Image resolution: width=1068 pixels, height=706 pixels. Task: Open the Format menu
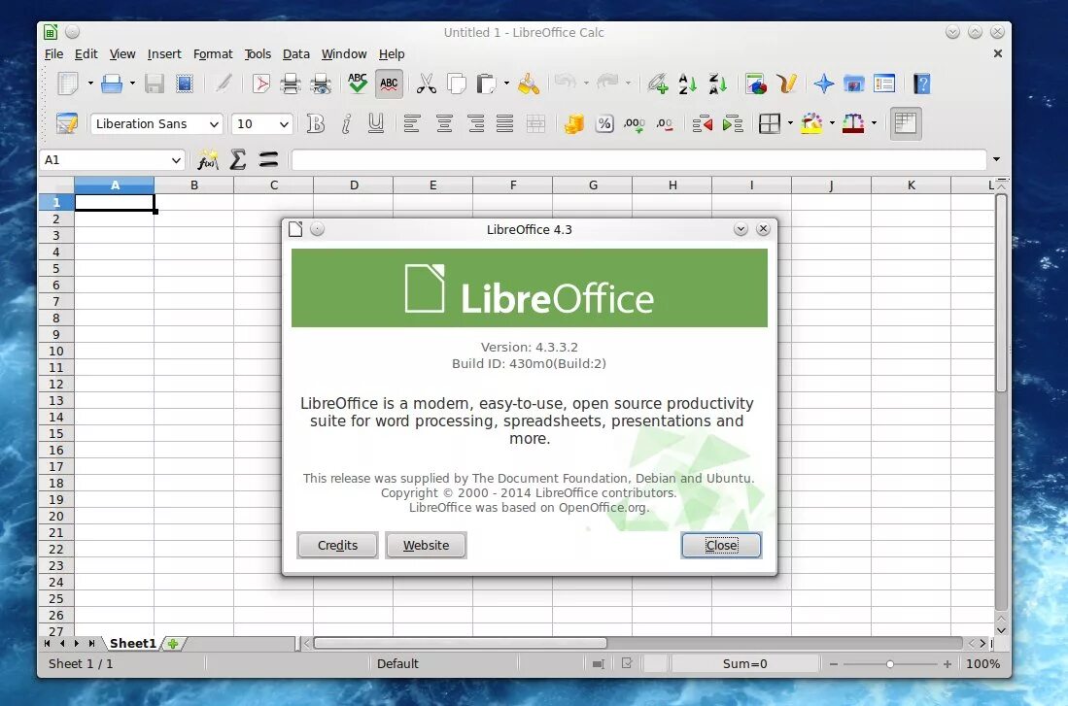[213, 53]
